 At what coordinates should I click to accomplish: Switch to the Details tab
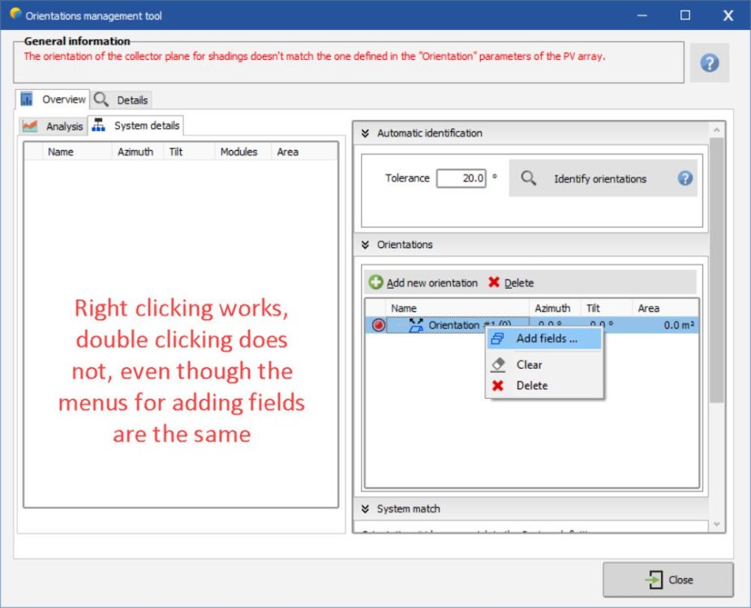click(122, 100)
